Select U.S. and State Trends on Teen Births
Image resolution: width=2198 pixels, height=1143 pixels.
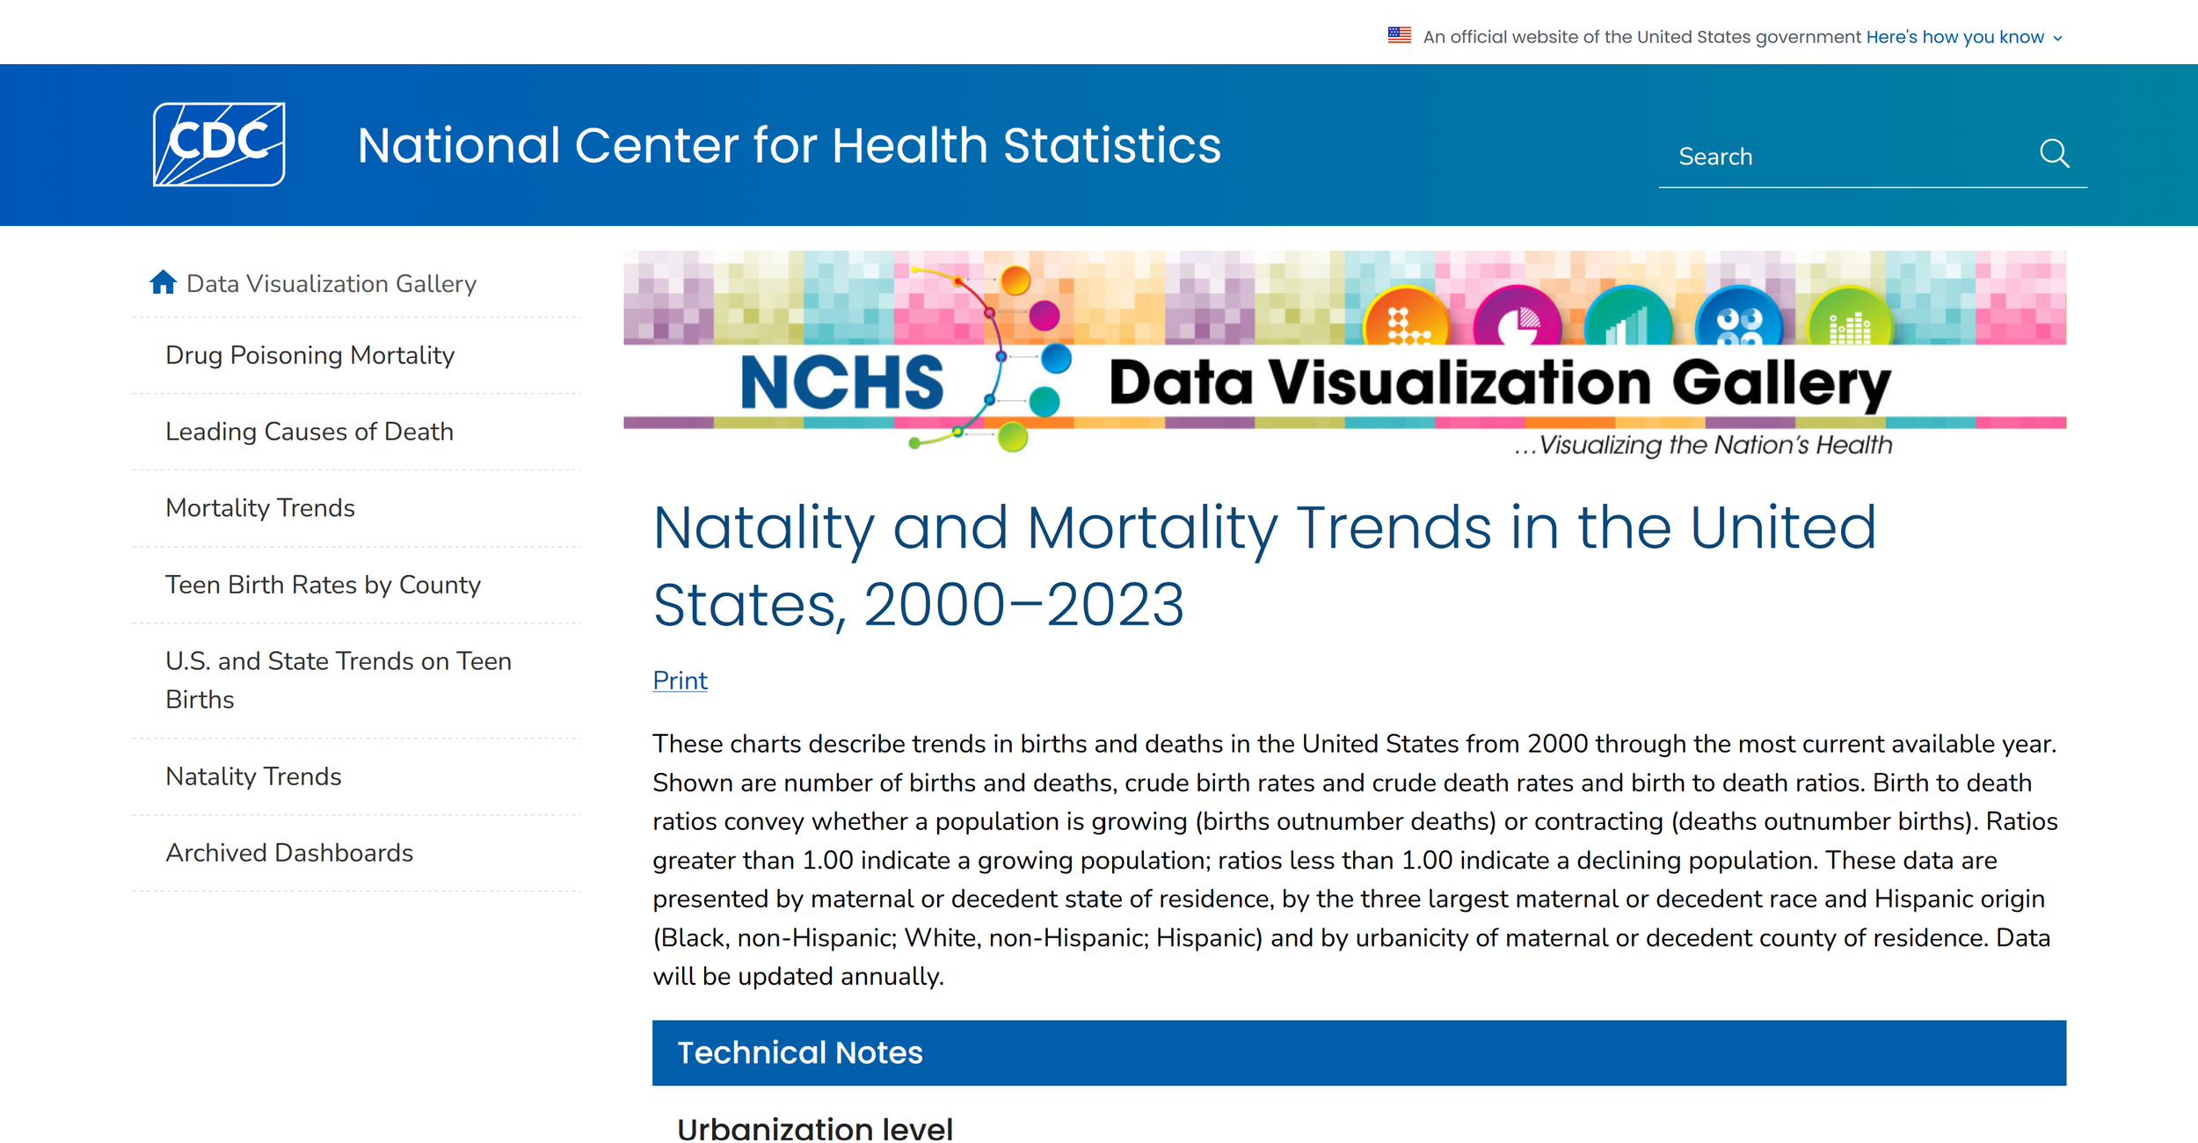tap(338, 680)
